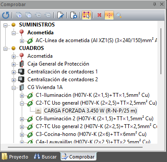
Task: Click the horizontal scrollbar thumb
Action: 75,147
